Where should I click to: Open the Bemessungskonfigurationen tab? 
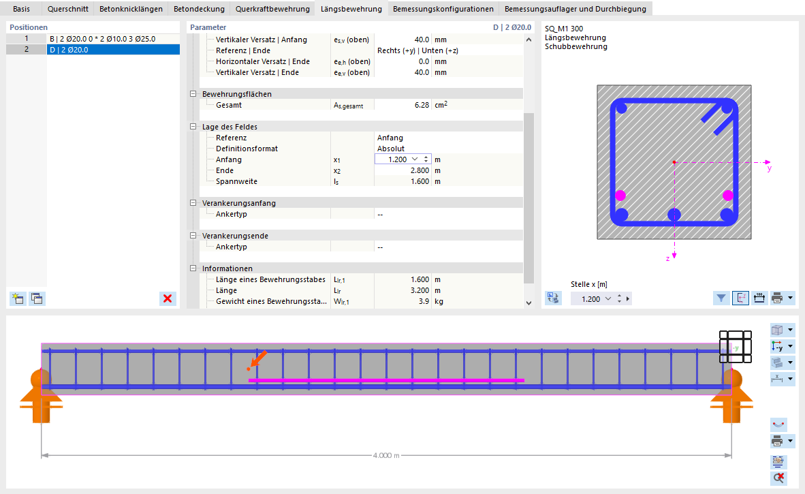click(x=443, y=9)
